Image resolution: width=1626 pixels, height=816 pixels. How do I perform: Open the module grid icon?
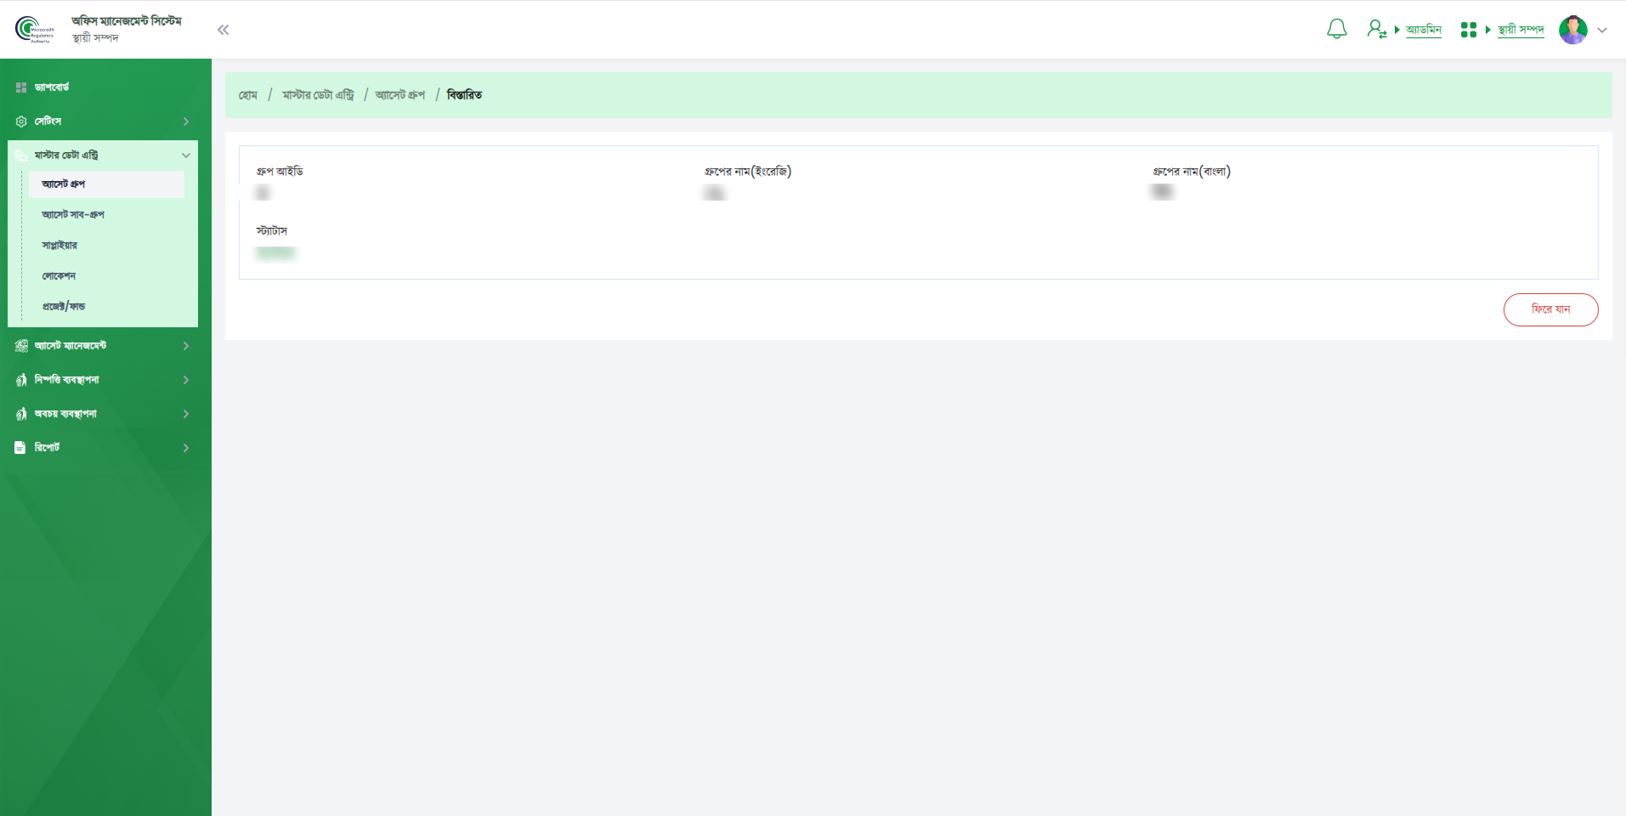pos(1468,30)
